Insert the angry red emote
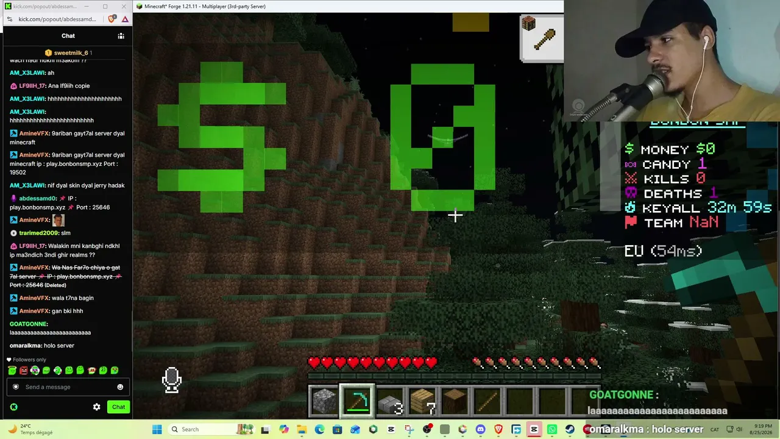780x439 pixels. pyautogui.click(x=23, y=370)
